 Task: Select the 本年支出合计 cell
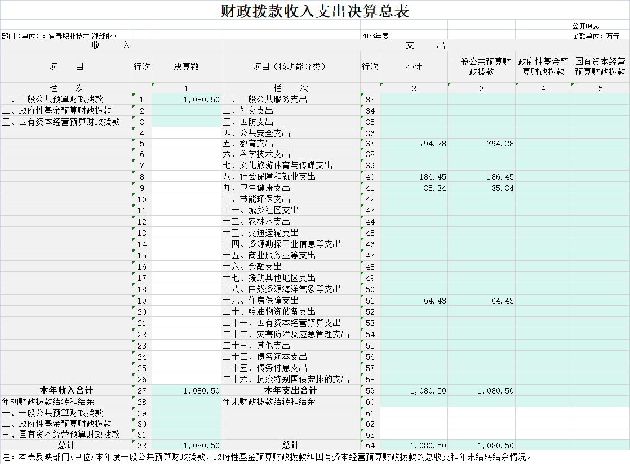[x=290, y=390]
